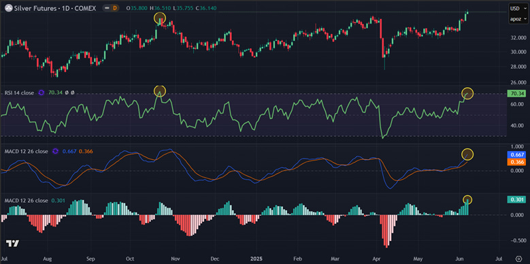Click the 30.000 price scale label
530x264 pixels.
click(x=518, y=52)
